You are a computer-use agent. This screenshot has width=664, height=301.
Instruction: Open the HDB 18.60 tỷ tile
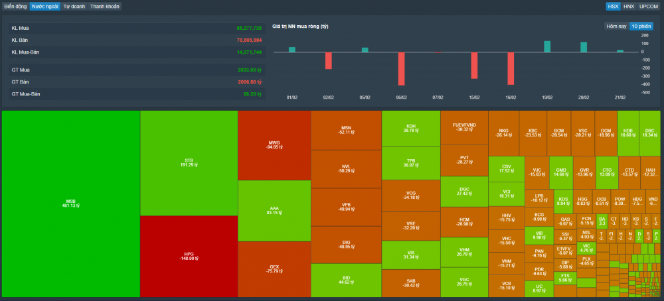pos(628,133)
